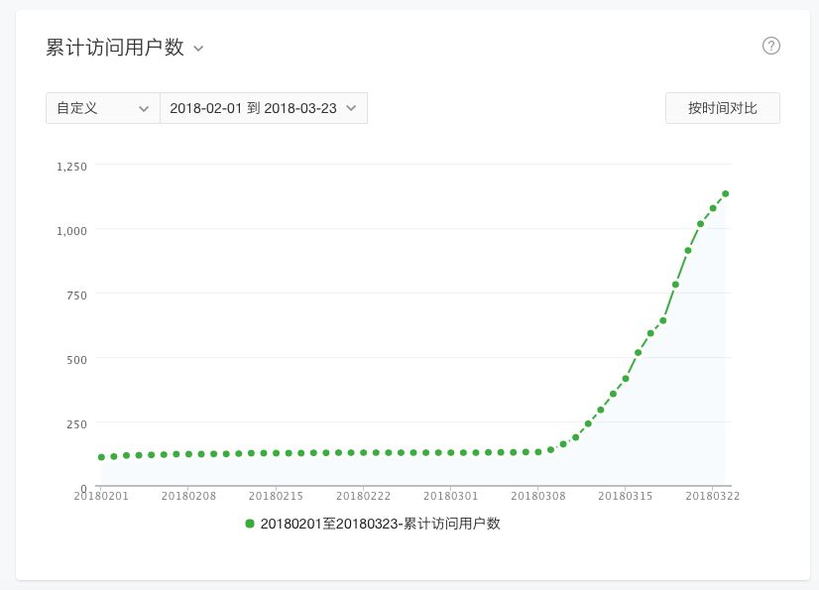Image resolution: width=819 pixels, height=590 pixels.
Task: Expand the 累计访问用户数 metric chevron
Action: (198, 49)
